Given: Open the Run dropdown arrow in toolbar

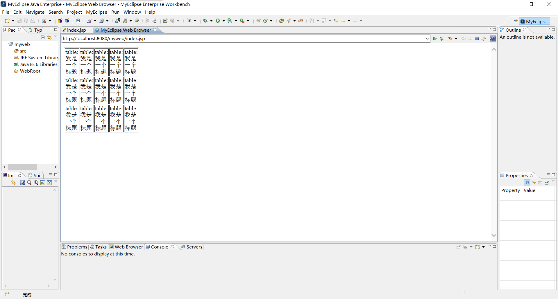Looking at the screenshot, I should click(223, 21).
